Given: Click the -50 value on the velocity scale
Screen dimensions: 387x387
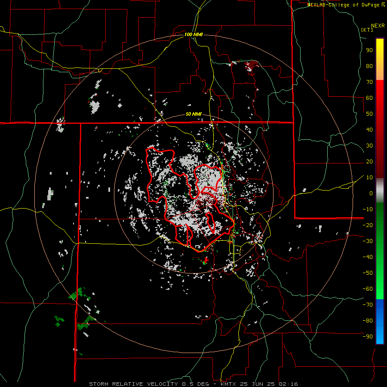Looking at the screenshot, I should (368, 273).
